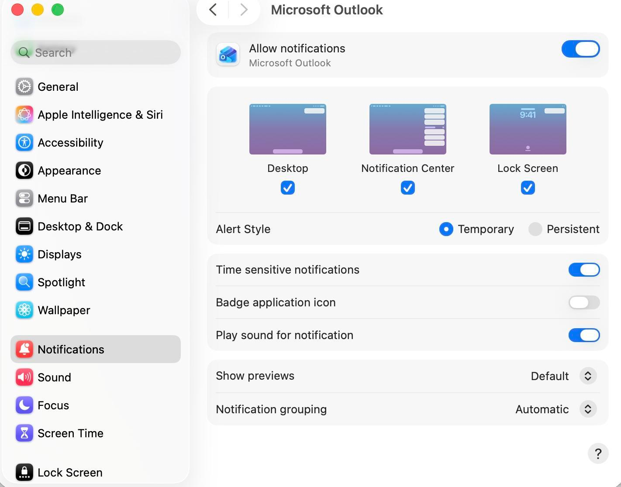Turn off Play sound for notification
621x487 pixels.
point(584,335)
